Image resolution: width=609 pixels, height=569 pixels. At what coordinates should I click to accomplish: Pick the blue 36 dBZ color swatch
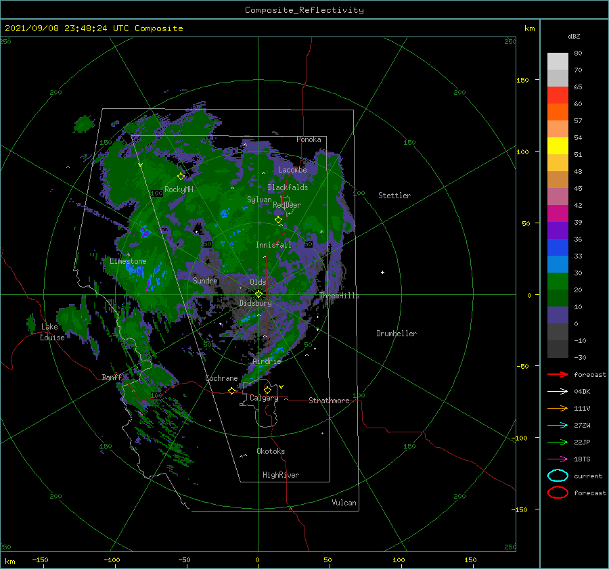[558, 247]
